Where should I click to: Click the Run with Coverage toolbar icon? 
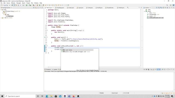point(30,5)
